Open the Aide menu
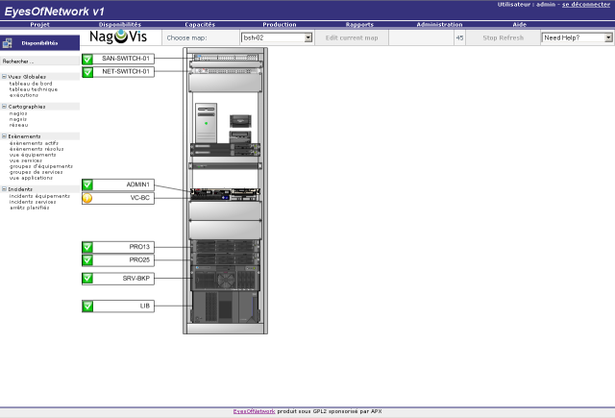615x418 pixels. 519,24
